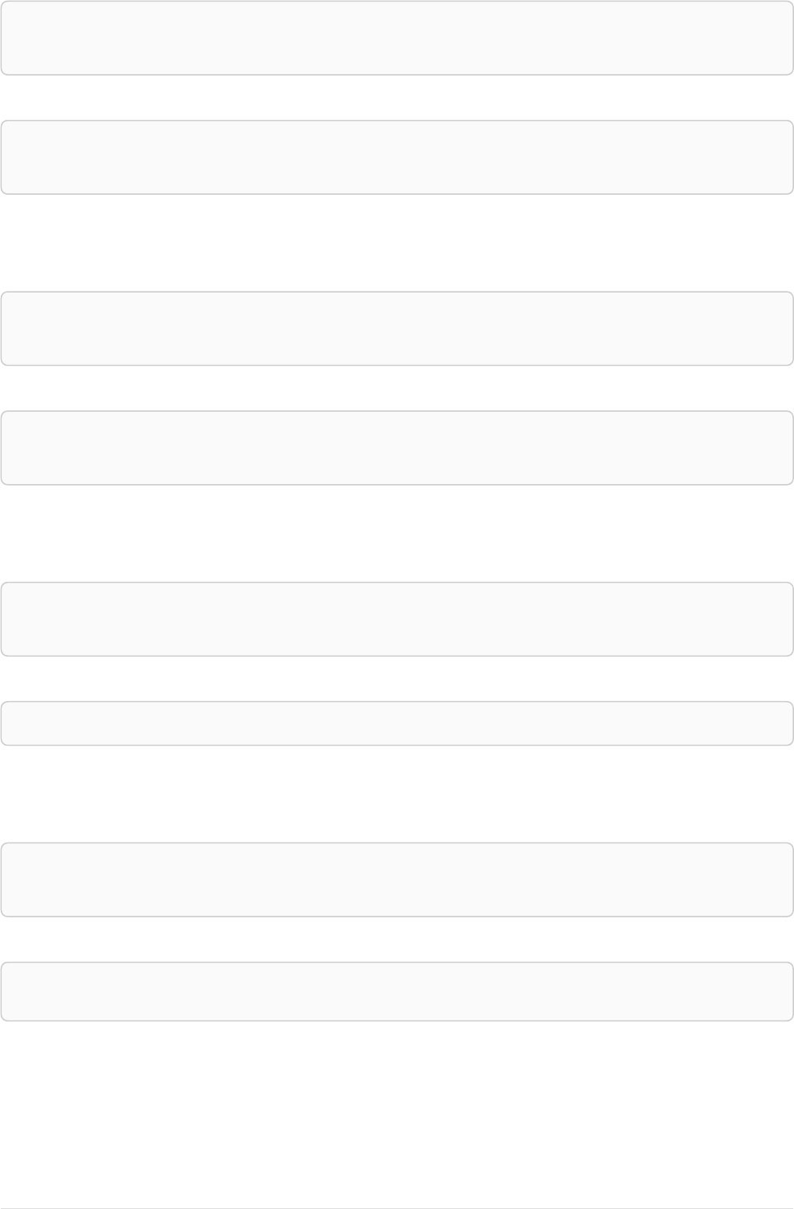
Task: Click the third gray box from top
Action: coord(397,328)
